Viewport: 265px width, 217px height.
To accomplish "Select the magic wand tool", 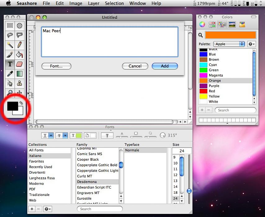I will tap(10, 45).
